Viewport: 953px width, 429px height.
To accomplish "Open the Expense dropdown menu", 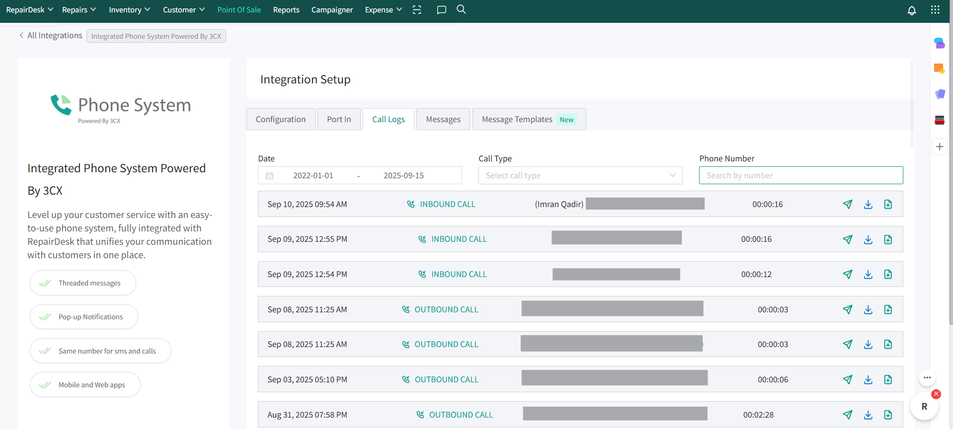I will tap(383, 10).
